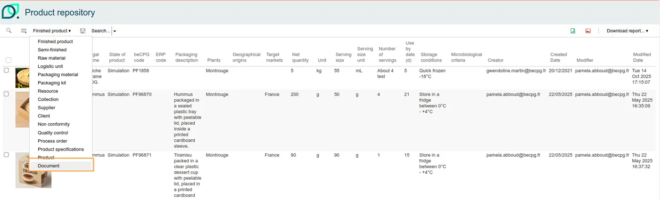Click the 20/12/2021 created date cell
This screenshot has width=660, height=199.
[561, 71]
